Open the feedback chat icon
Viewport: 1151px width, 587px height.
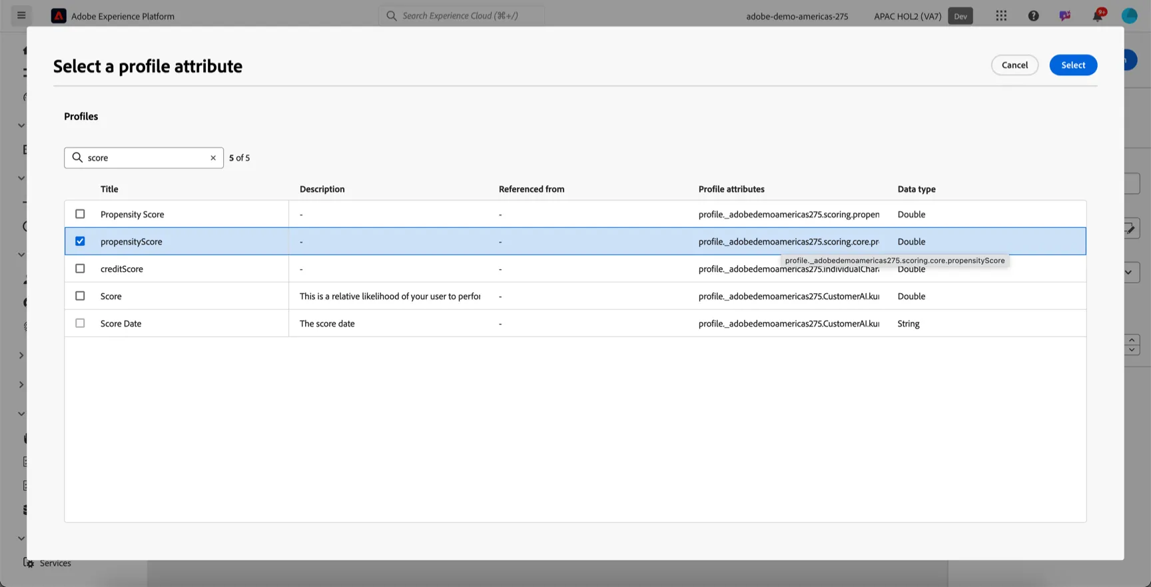(1065, 16)
